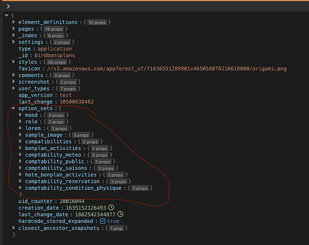This screenshot has width=309, height=245.
Task: Expand the hote_bonplan_activities option set
Action: coord(20,174)
